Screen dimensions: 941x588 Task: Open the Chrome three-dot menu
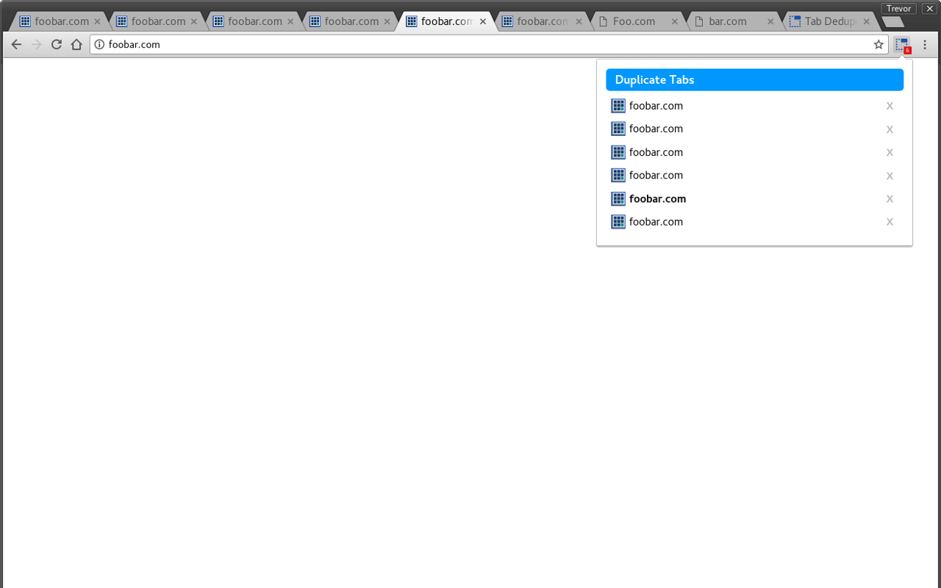point(925,45)
